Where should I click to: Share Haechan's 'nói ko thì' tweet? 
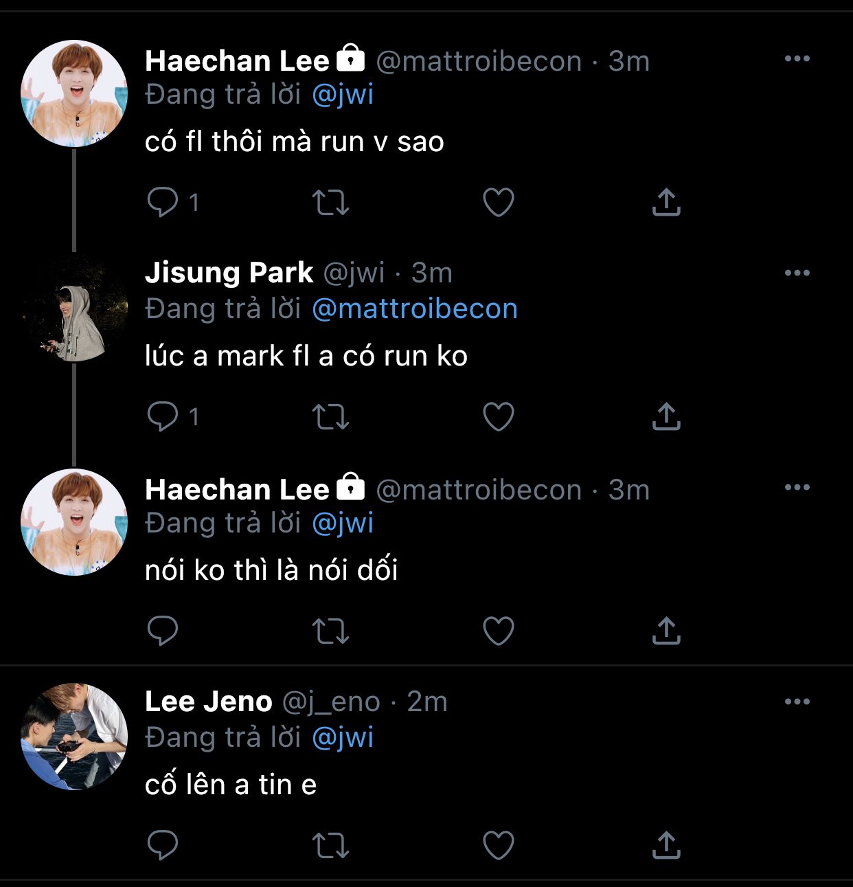click(666, 631)
